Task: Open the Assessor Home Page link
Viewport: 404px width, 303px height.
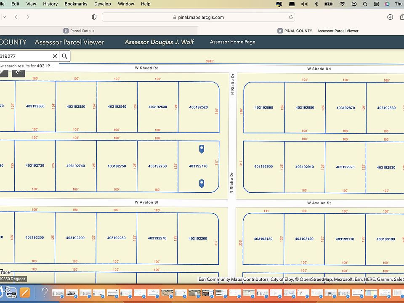Action: pyautogui.click(x=232, y=42)
